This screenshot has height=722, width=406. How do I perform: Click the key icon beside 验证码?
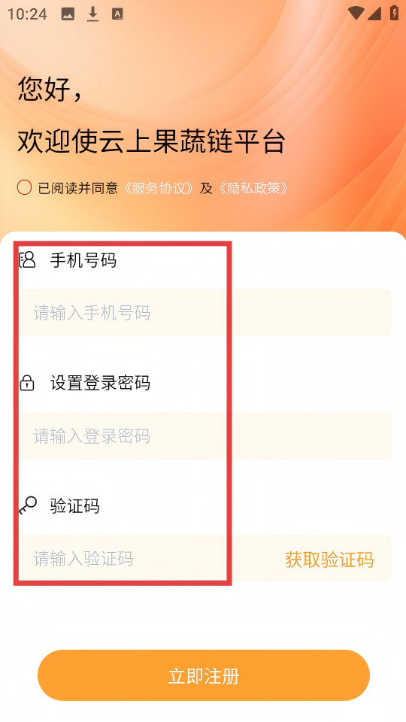(28, 505)
